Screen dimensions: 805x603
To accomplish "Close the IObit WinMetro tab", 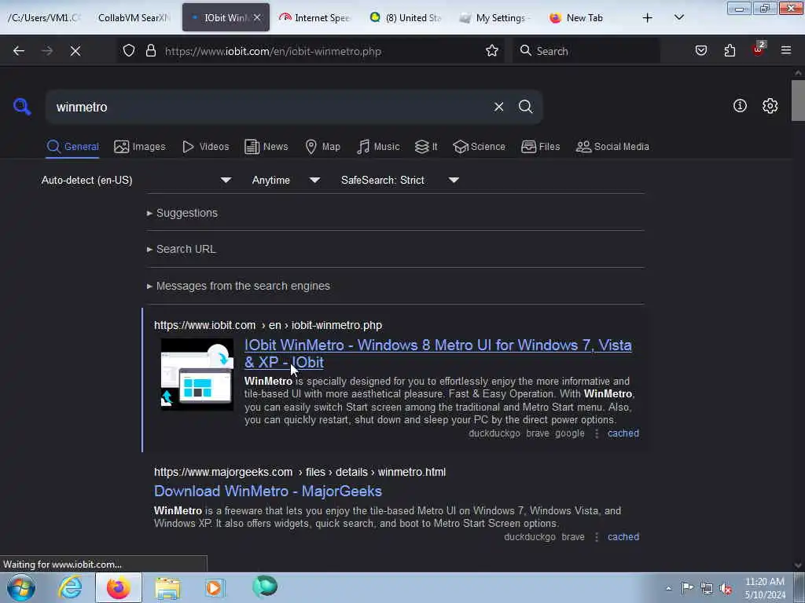I will coord(257,18).
